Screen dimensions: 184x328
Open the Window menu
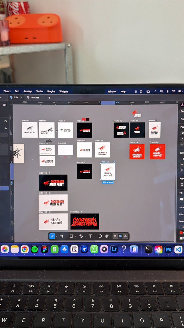point(112,91)
